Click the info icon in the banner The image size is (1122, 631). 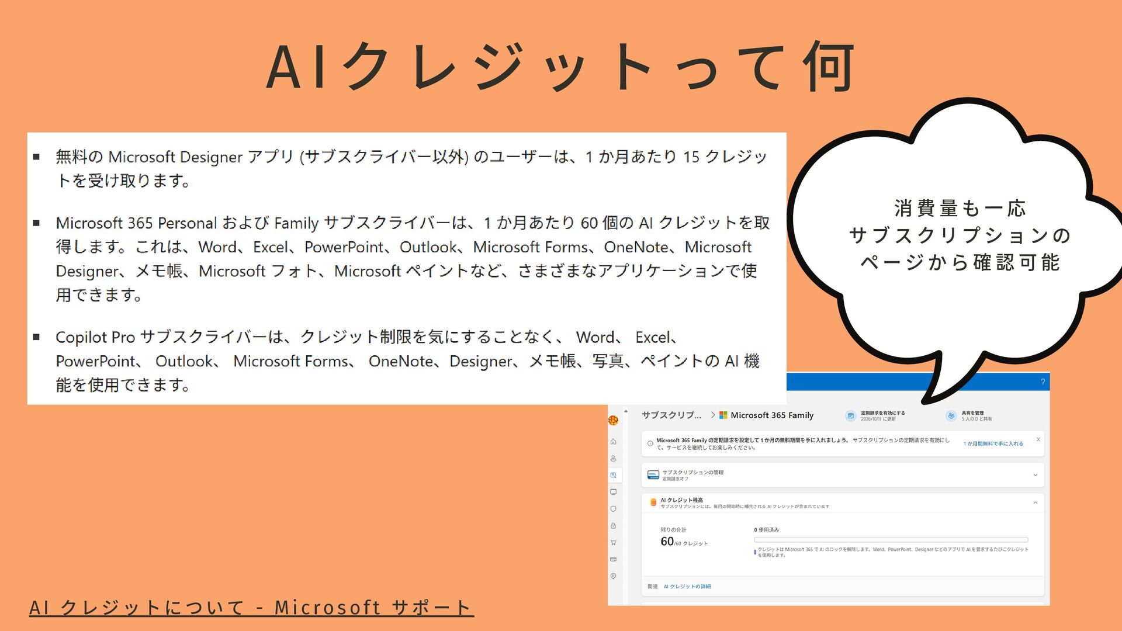[650, 443]
